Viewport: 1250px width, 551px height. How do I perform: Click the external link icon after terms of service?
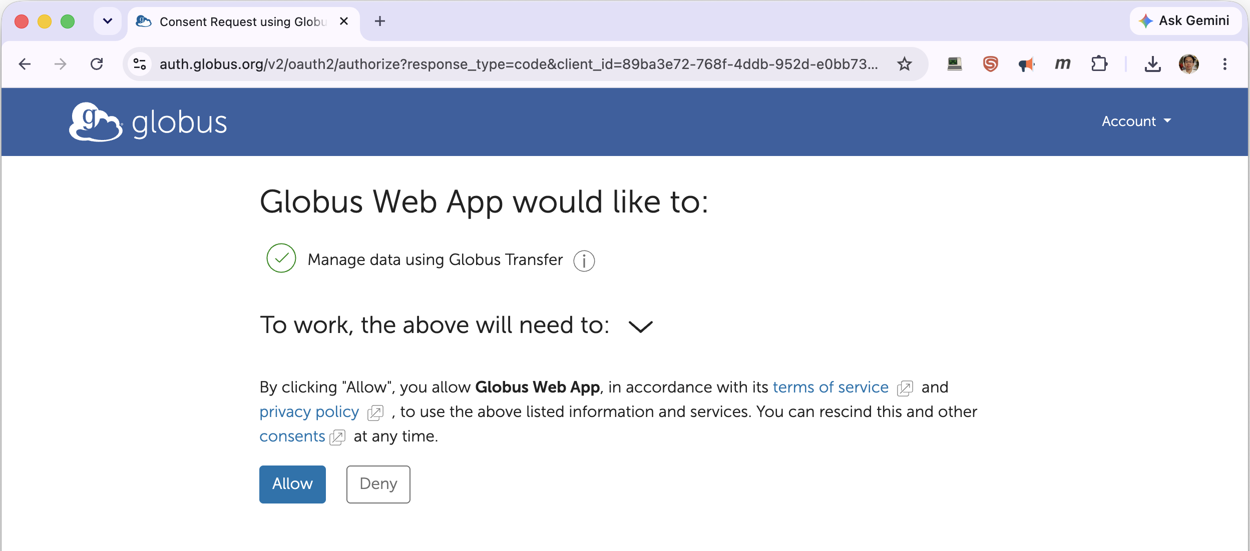pyautogui.click(x=905, y=388)
